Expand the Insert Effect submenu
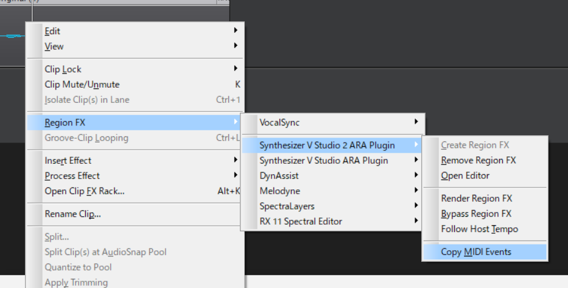The image size is (568, 288). pos(135,161)
